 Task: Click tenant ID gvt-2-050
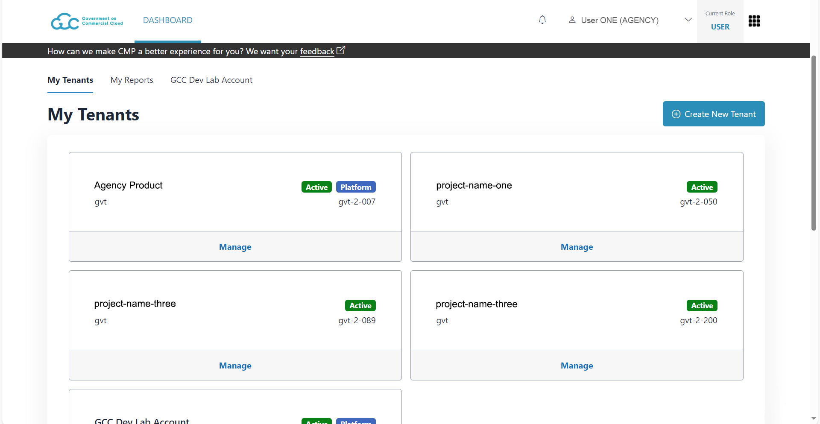(699, 202)
